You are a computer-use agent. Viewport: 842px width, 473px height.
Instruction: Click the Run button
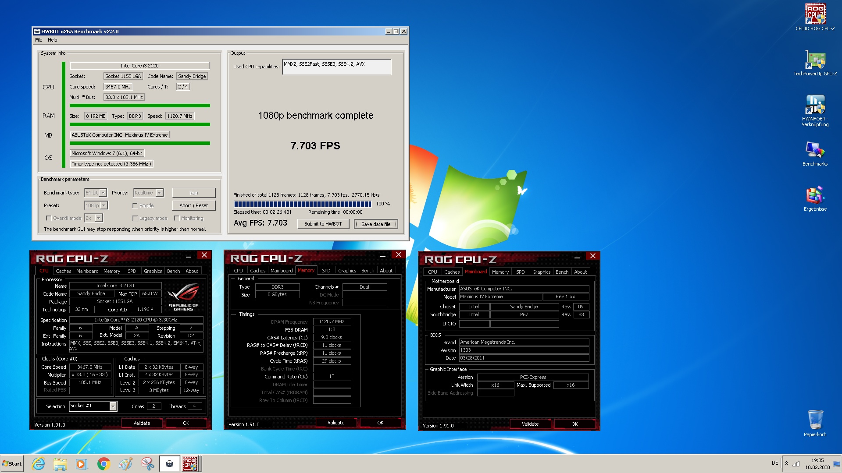point(193,193)
